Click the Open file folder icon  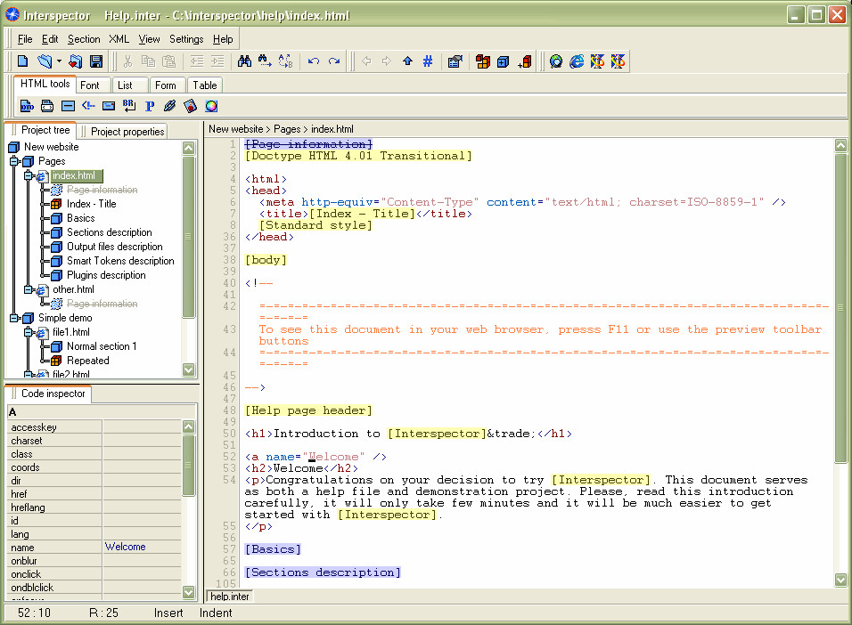tap(44, 61)
